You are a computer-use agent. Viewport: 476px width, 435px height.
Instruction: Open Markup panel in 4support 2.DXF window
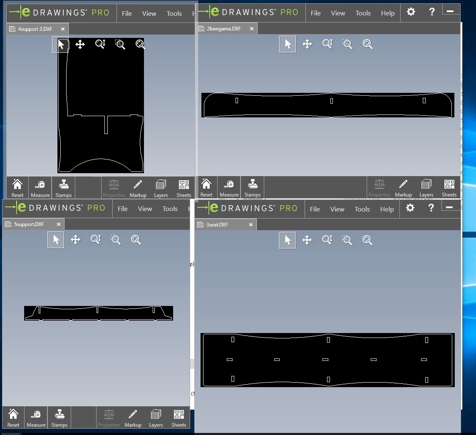click(138, 188)
